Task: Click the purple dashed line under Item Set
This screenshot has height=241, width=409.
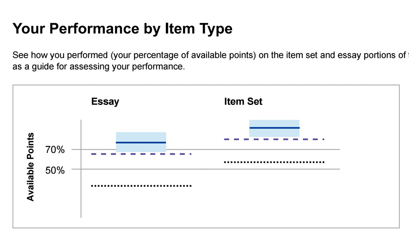Action: click(x=274, y=139)
